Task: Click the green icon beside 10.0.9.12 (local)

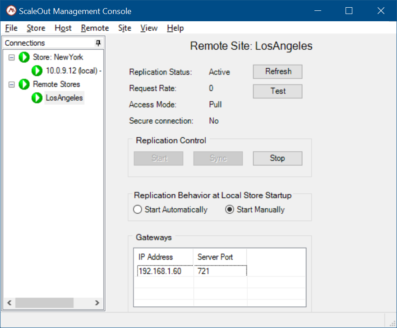Action: pyautogui.click(x=37, y=70)
